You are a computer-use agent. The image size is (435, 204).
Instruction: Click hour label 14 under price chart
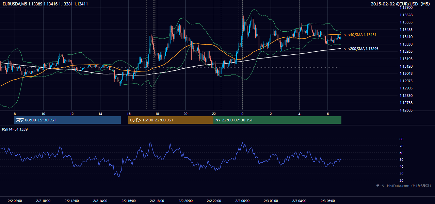100,114
